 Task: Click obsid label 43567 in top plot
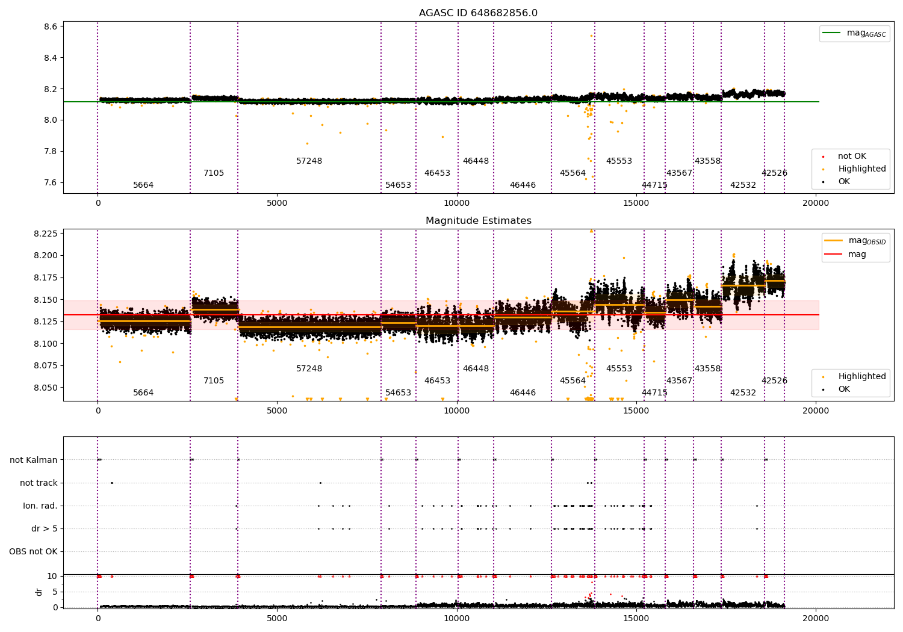click(679, 173)
